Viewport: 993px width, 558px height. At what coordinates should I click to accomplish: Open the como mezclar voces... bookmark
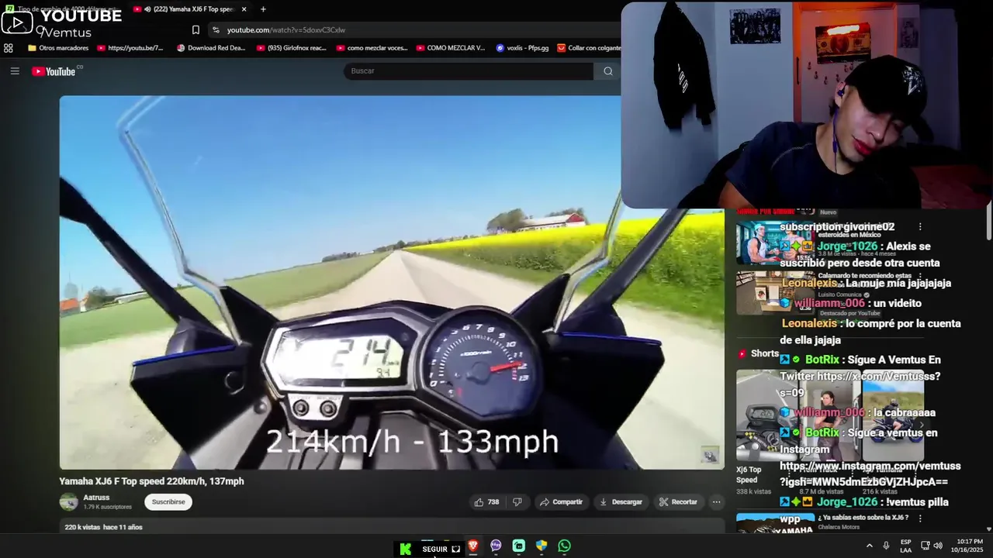(372, 48)
